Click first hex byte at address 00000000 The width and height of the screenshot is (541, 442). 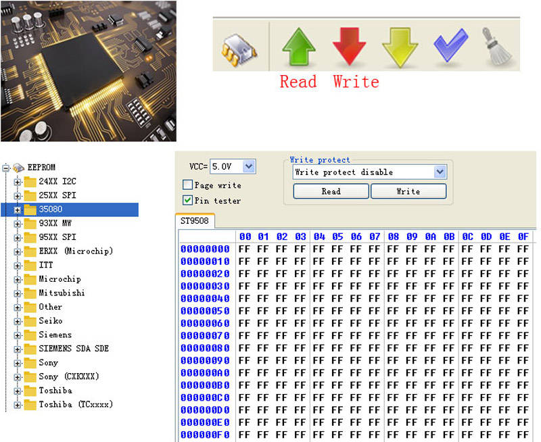pyautogui.click(x=245, y=249)
